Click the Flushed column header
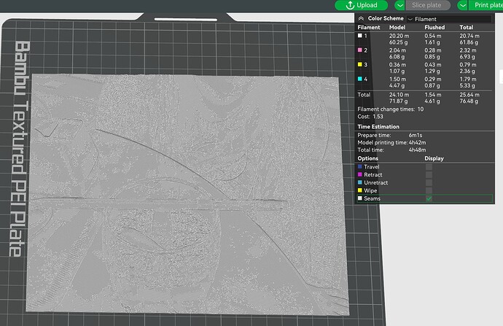 (x=434, y=27)
